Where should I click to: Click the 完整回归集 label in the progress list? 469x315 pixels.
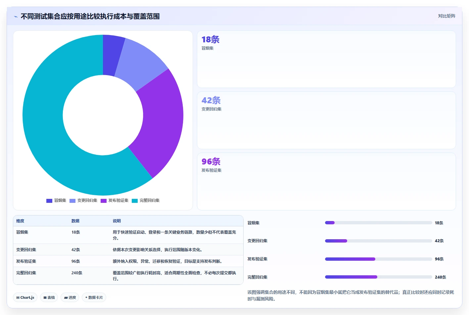pyautogui.click(x=258, y=277)
